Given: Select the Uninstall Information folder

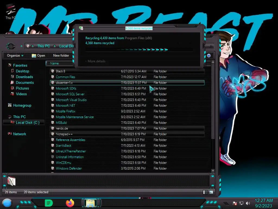Looking at the screenshot, I should (127, 157).
